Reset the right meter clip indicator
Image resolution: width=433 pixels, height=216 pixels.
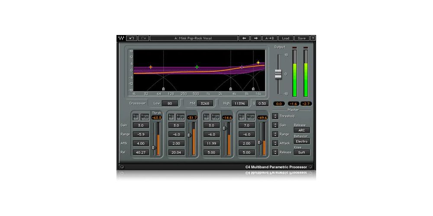click(306, 48)
